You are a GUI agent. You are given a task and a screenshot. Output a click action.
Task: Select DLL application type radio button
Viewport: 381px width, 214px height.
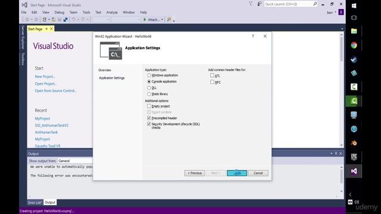click(149, 88)
